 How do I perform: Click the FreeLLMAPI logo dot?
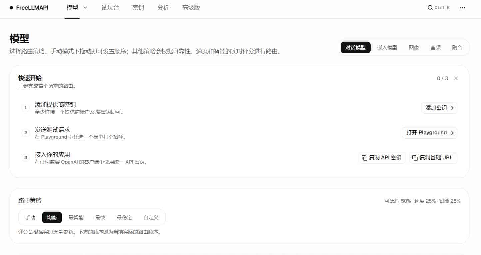[12, 8]
